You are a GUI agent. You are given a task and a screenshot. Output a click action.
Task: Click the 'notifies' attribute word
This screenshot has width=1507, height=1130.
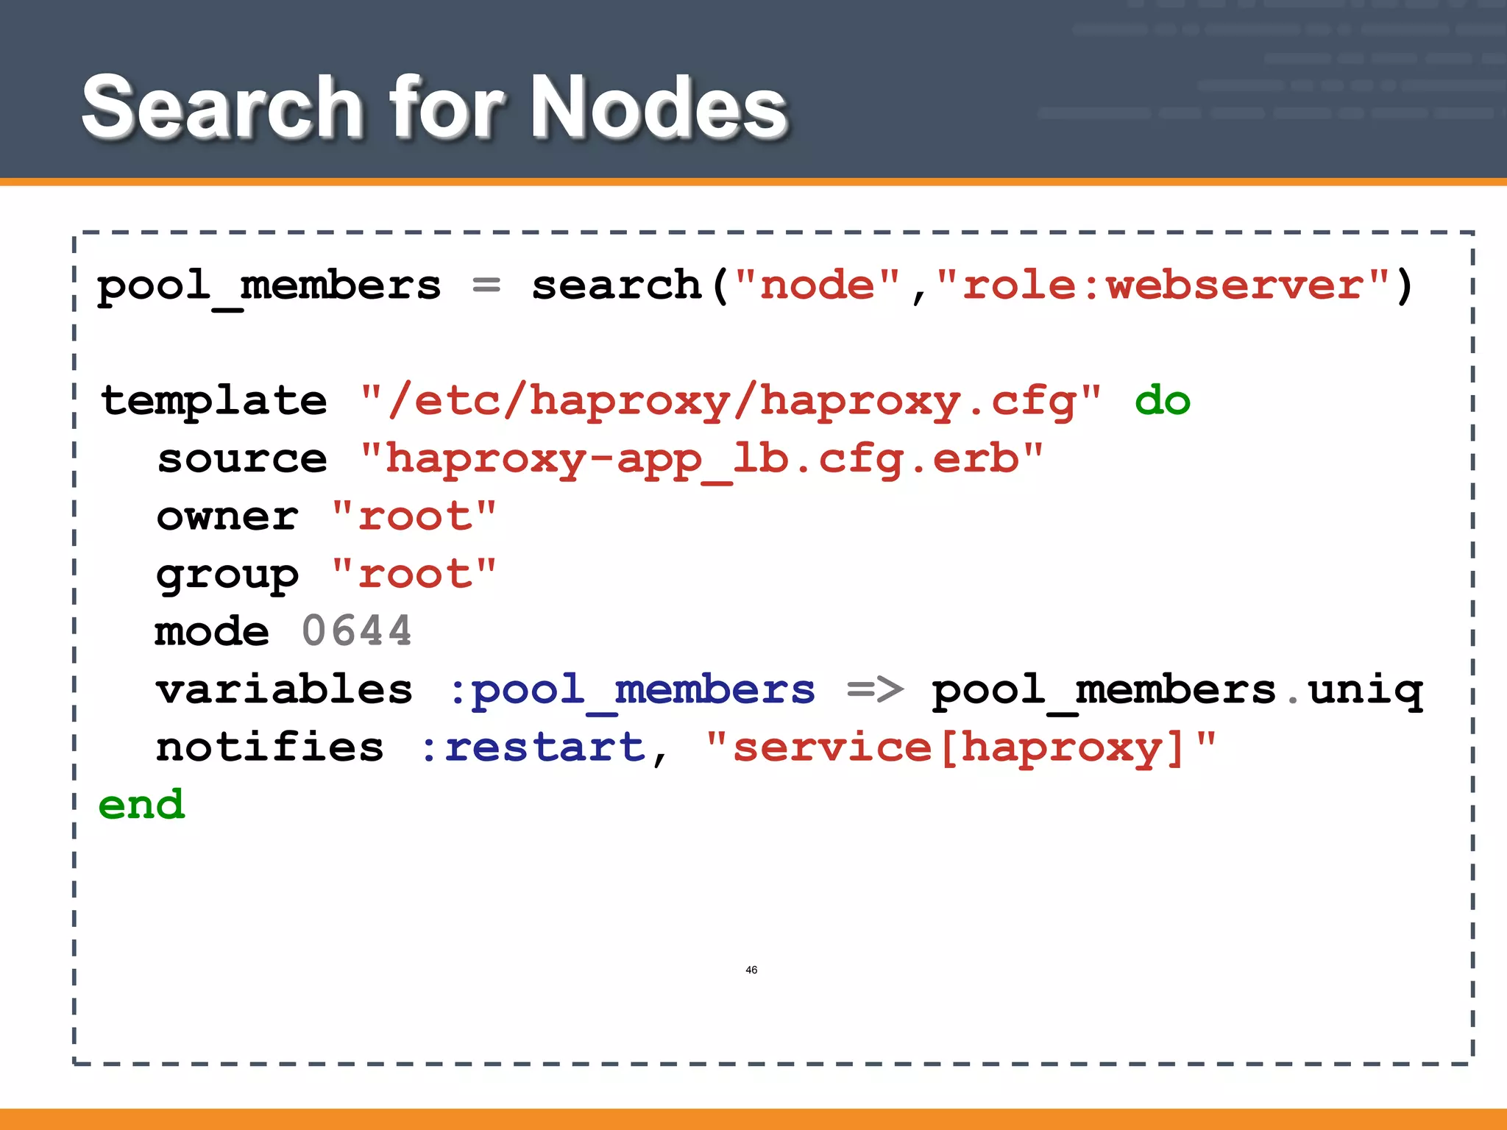click(x=270, y=746)
